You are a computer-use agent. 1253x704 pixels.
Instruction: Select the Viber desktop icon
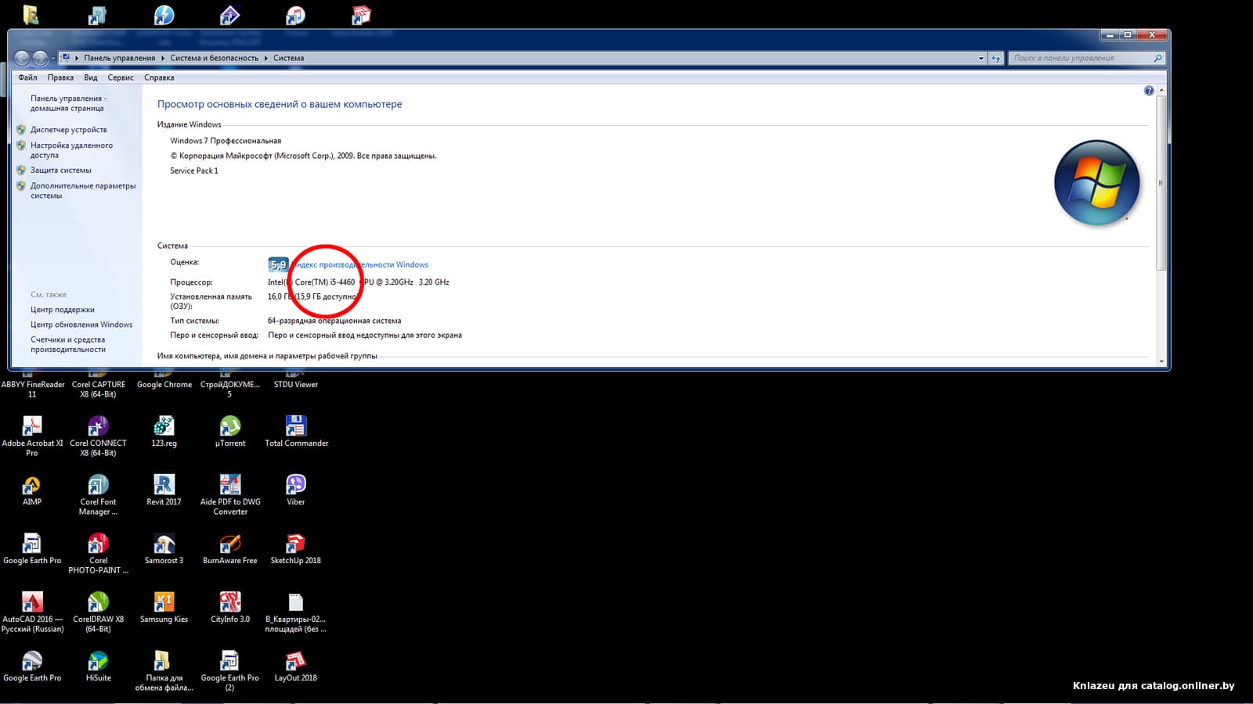tap(296, 490)
